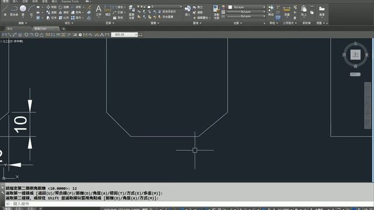
Task: Open Layer Properties manager
Action: [131, 12]
